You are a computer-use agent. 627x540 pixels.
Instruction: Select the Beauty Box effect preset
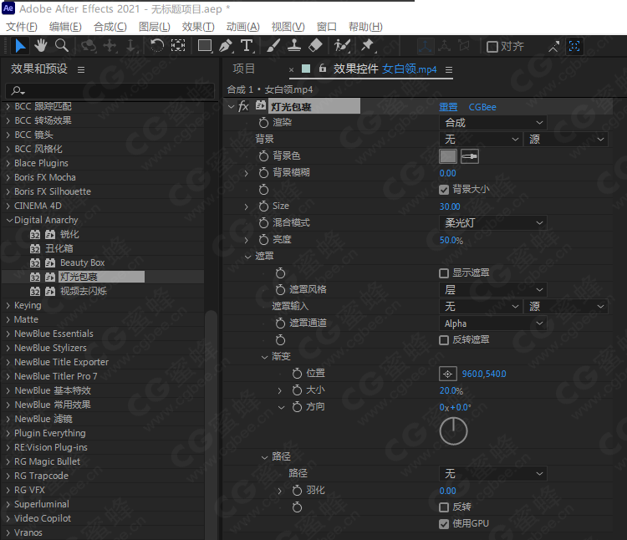point(83,263)
